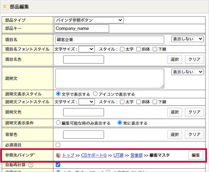Check 太字 in 説明文フォントスタイル row
The image size is (209, 172).
[x=122, y=102]
